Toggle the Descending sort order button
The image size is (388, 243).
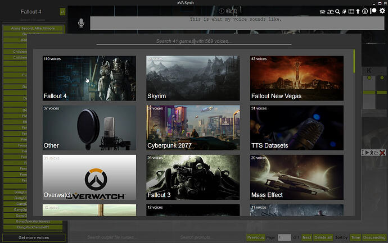tap(375, 237)
